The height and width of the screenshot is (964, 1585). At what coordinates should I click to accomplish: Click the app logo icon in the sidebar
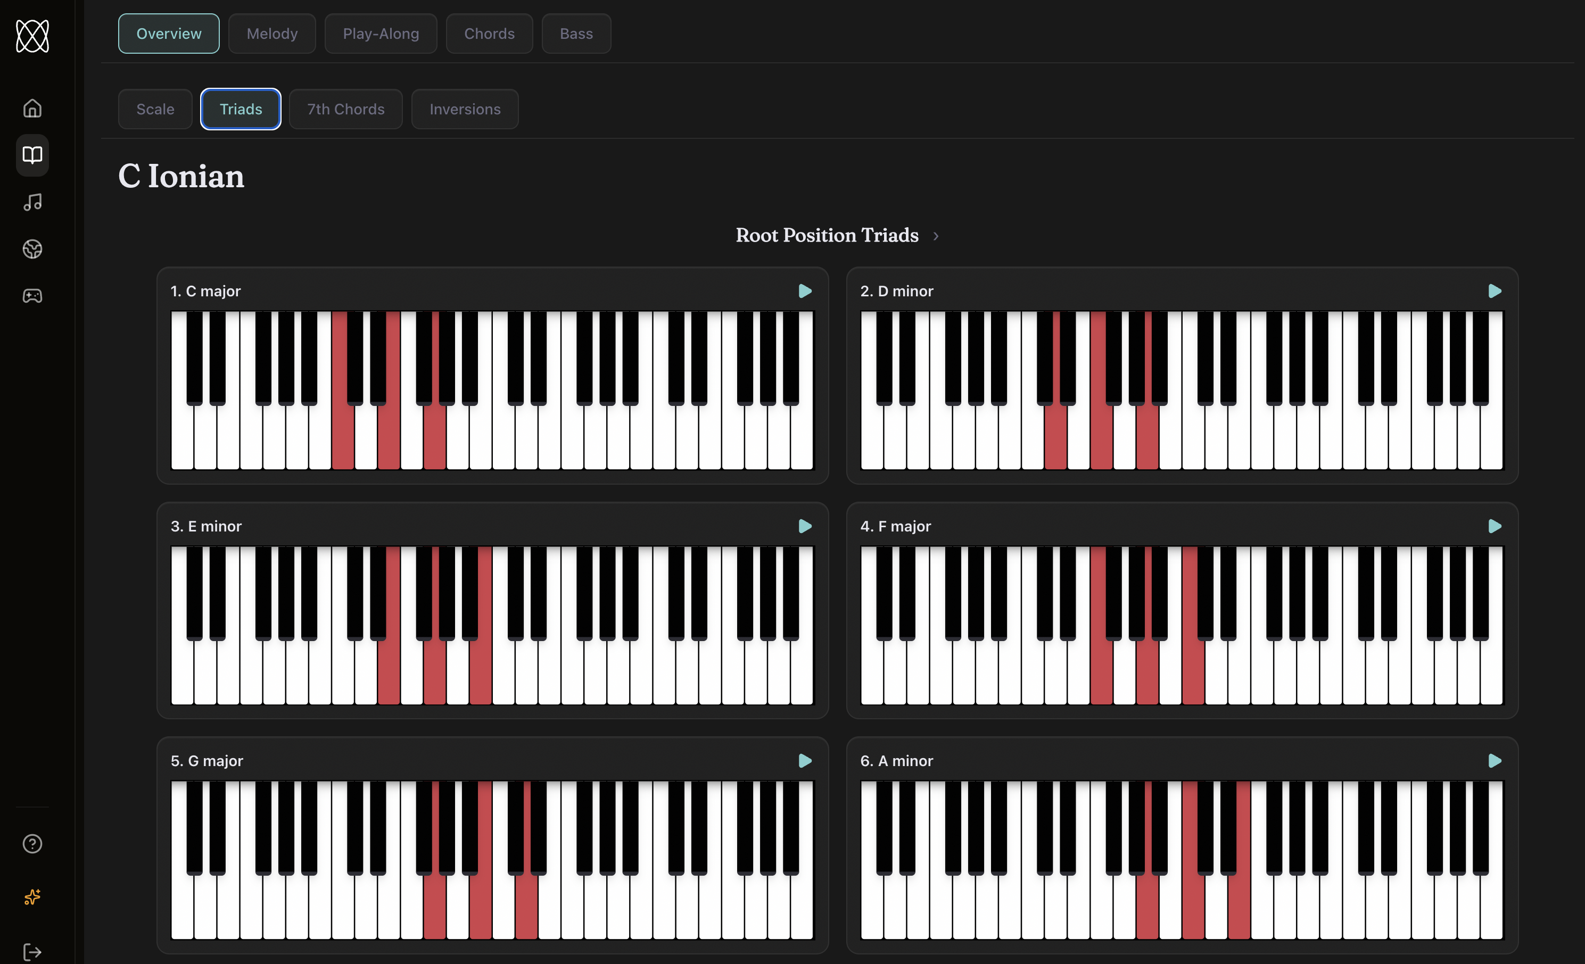[x=32, y=36]
